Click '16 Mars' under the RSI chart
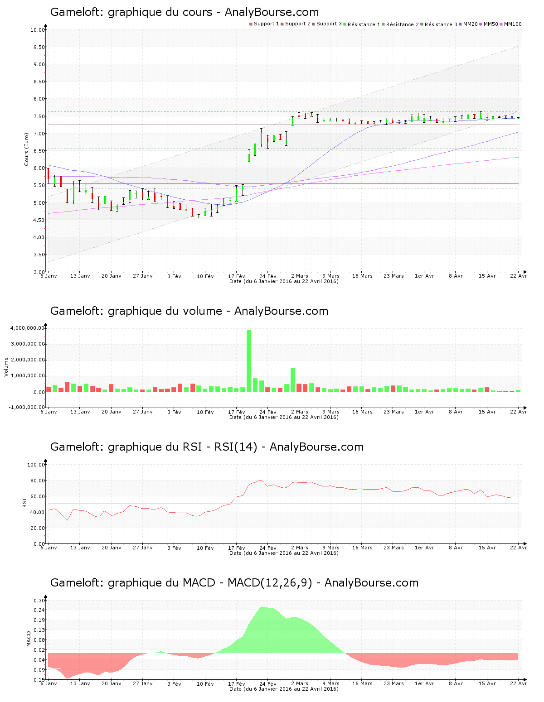 [x=362, y=548]
